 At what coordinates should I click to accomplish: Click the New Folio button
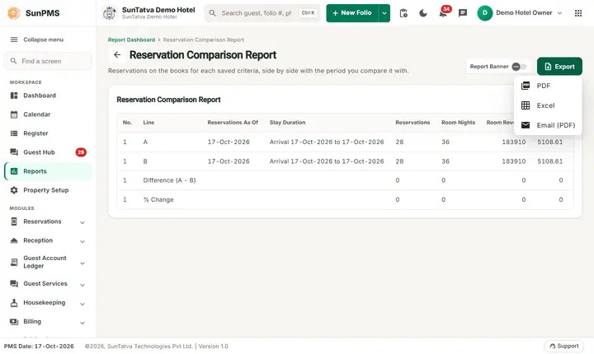click(352, 13)
